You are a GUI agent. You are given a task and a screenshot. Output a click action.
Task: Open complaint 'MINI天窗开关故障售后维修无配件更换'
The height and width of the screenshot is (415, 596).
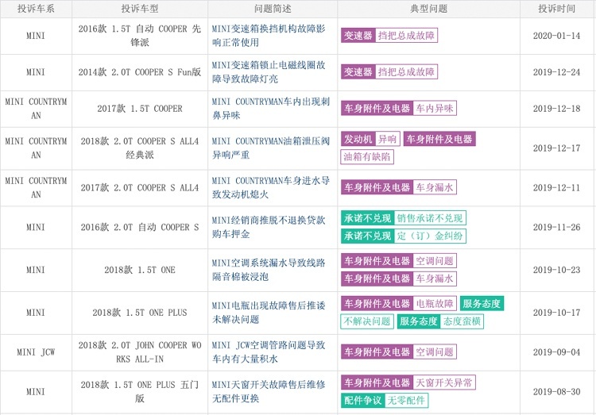269,391
